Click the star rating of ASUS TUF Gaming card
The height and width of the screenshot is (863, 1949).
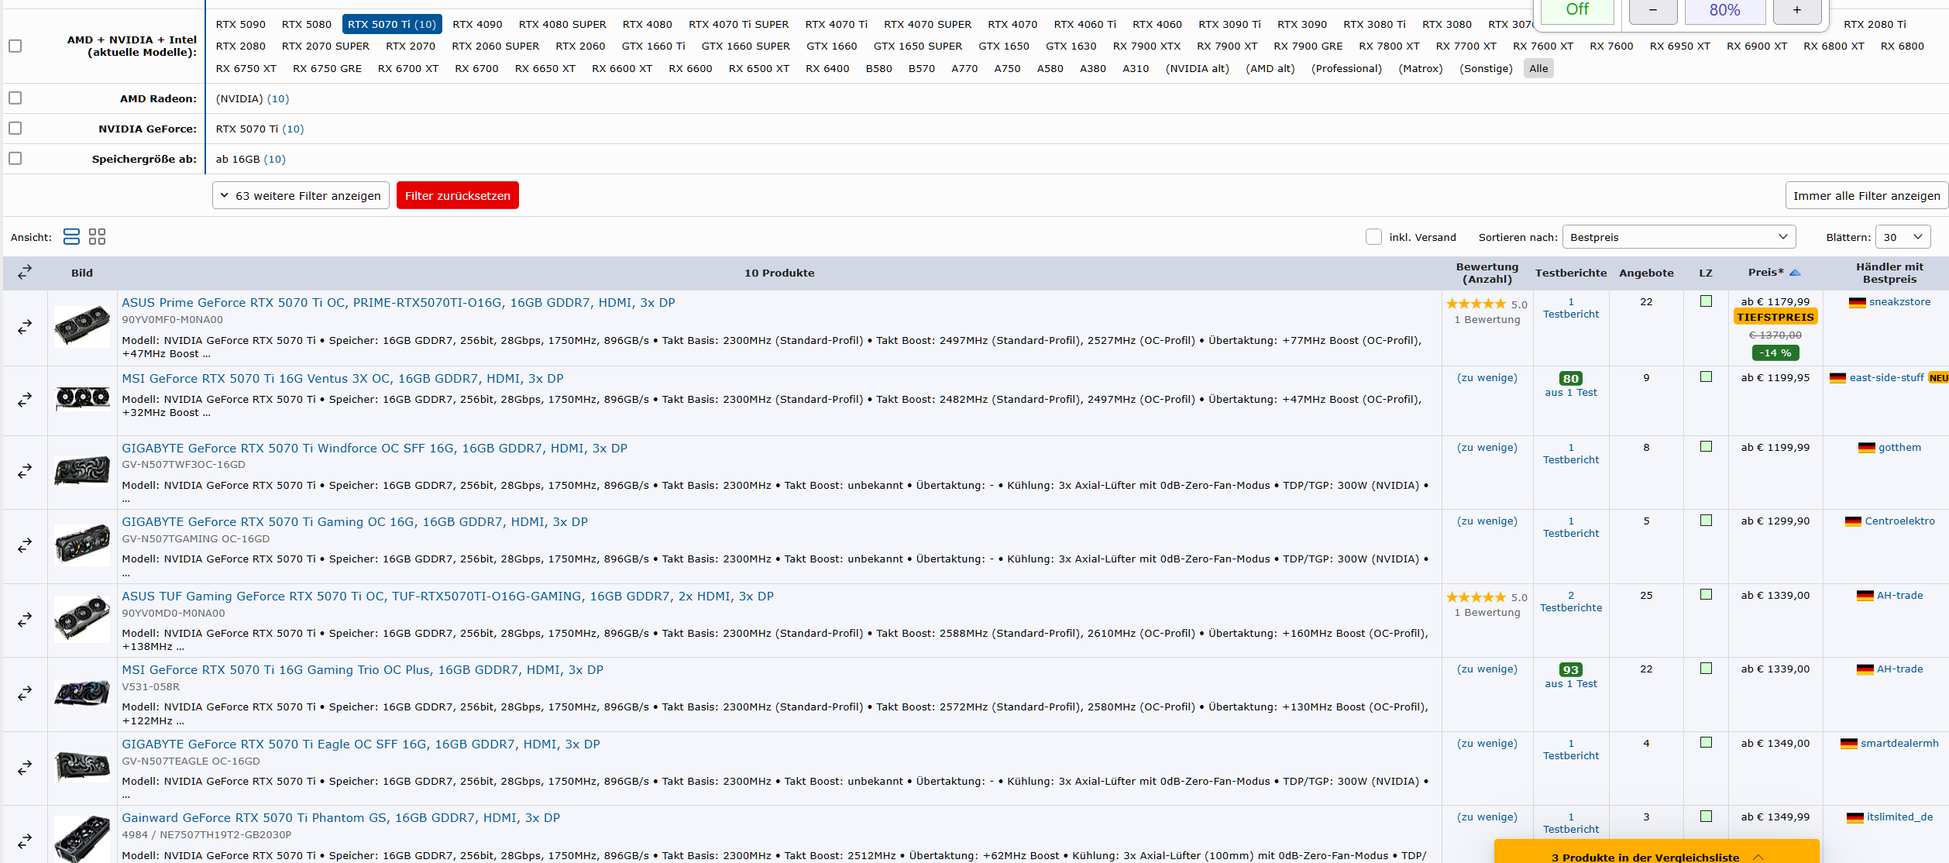pyautogui.click(x=1476, y=597)
